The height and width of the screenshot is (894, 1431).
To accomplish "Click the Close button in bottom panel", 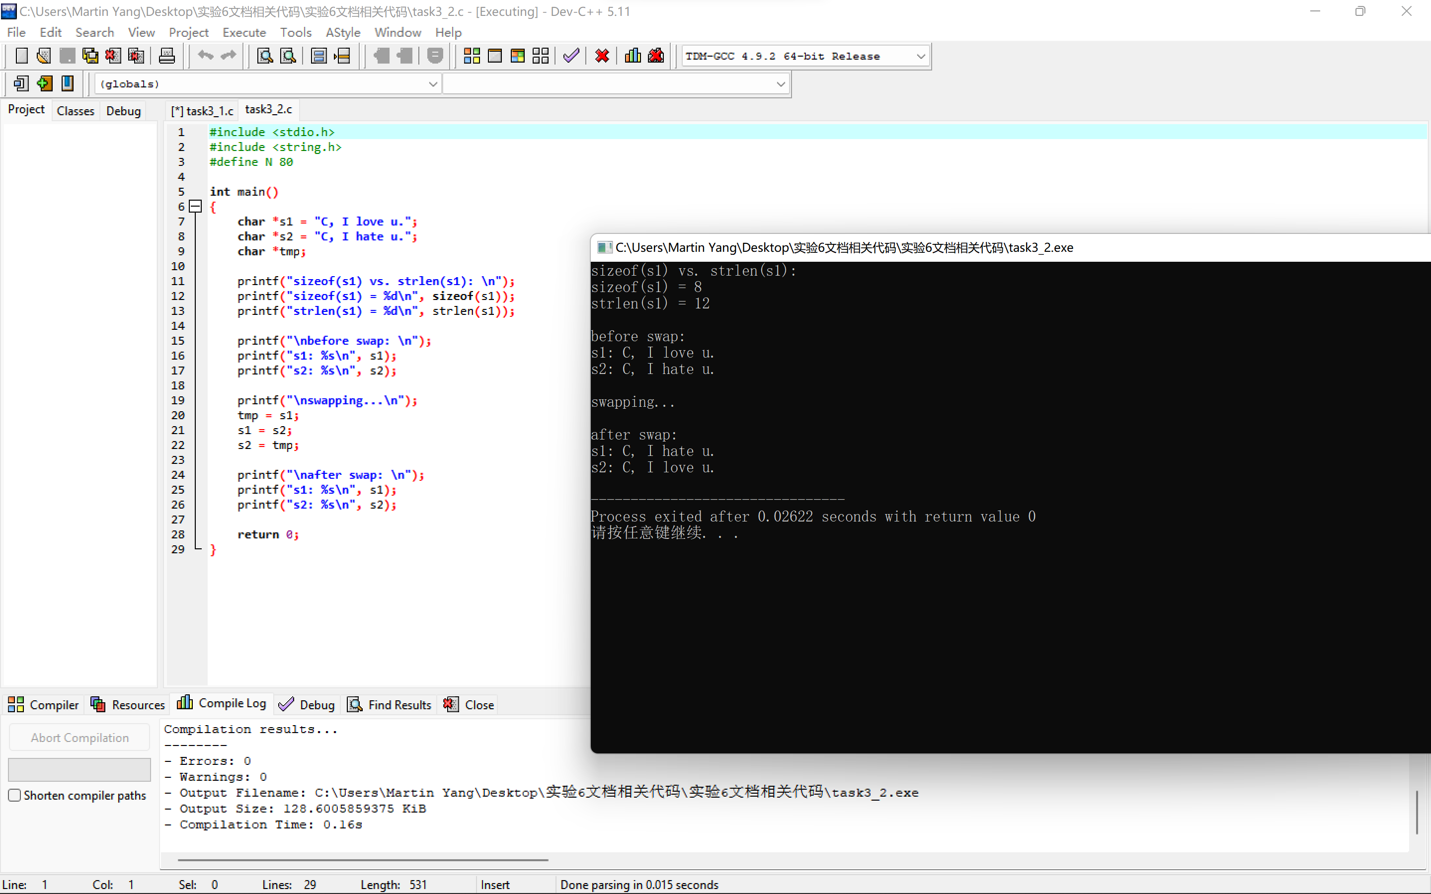I will pos(469,704).
